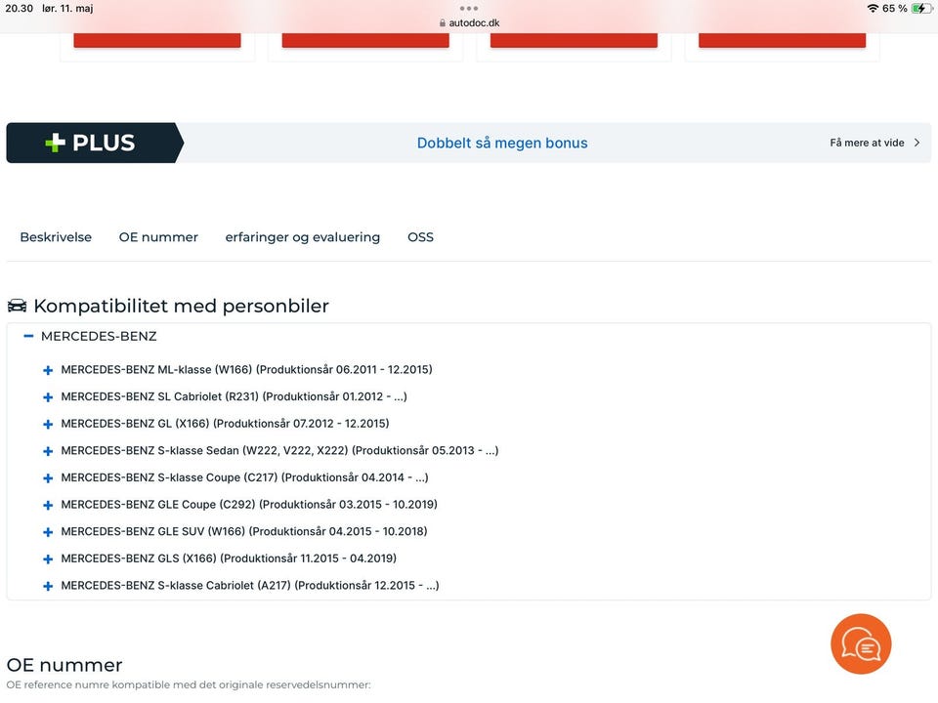The width and height of the screenshot is (938, 703).
Task: Tap the battery status icon
Action: point(921,9)
